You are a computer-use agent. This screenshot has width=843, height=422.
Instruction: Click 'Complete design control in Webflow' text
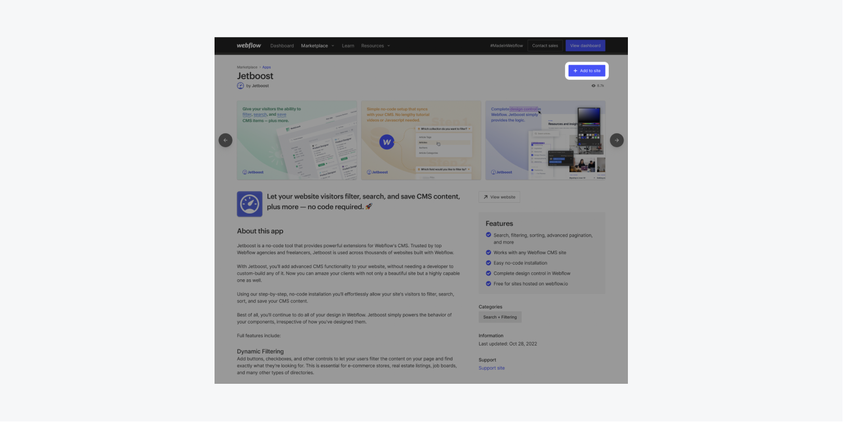point(532,274)
